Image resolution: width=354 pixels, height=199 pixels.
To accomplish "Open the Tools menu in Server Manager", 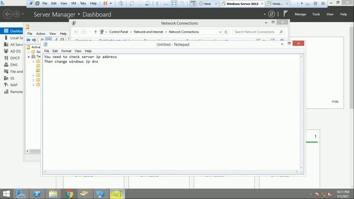I will click(316, 14).
